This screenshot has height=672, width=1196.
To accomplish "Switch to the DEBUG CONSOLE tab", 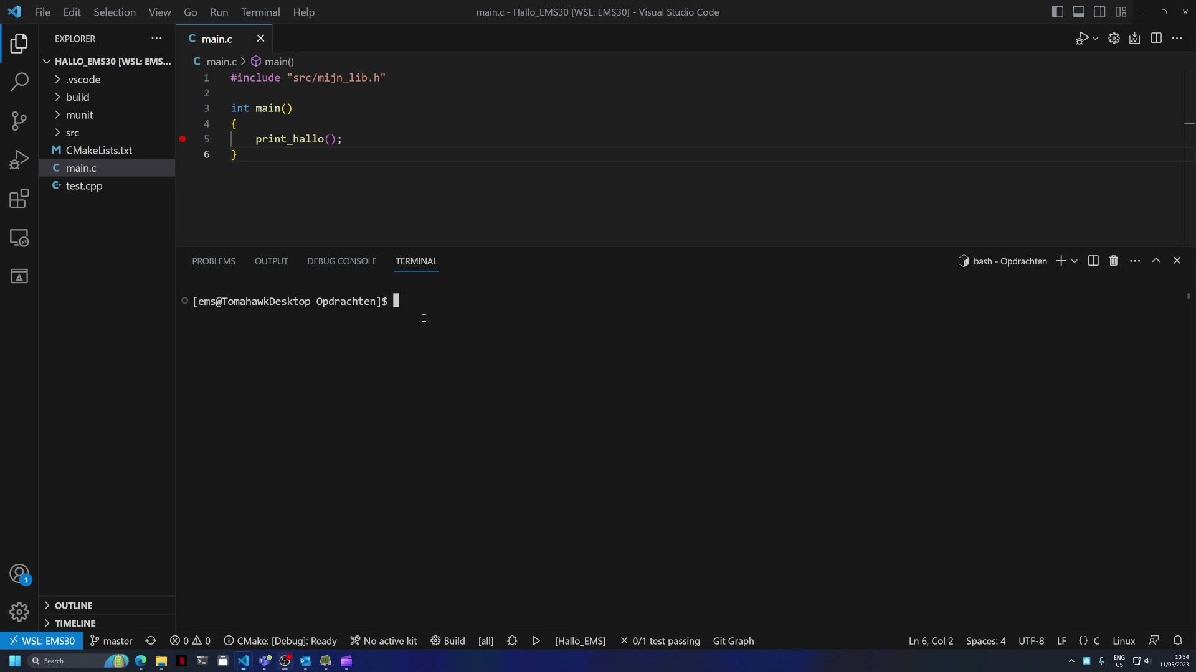I will pos(341,261).
